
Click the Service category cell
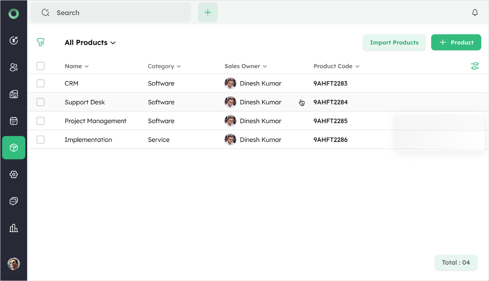click(x=159, y=140)
